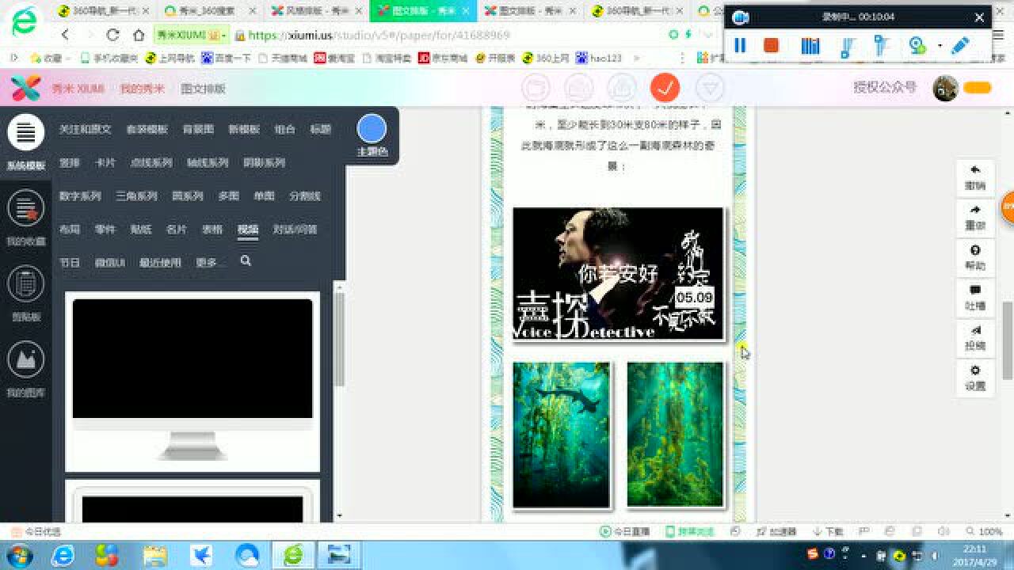
Task: Select the 背景图 background category
Action: pyautogui.click(x=199, y=129)
